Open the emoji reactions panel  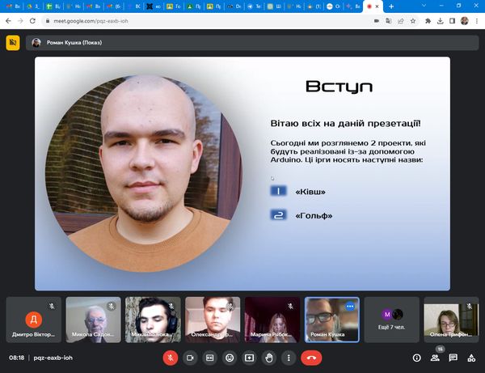230,357
